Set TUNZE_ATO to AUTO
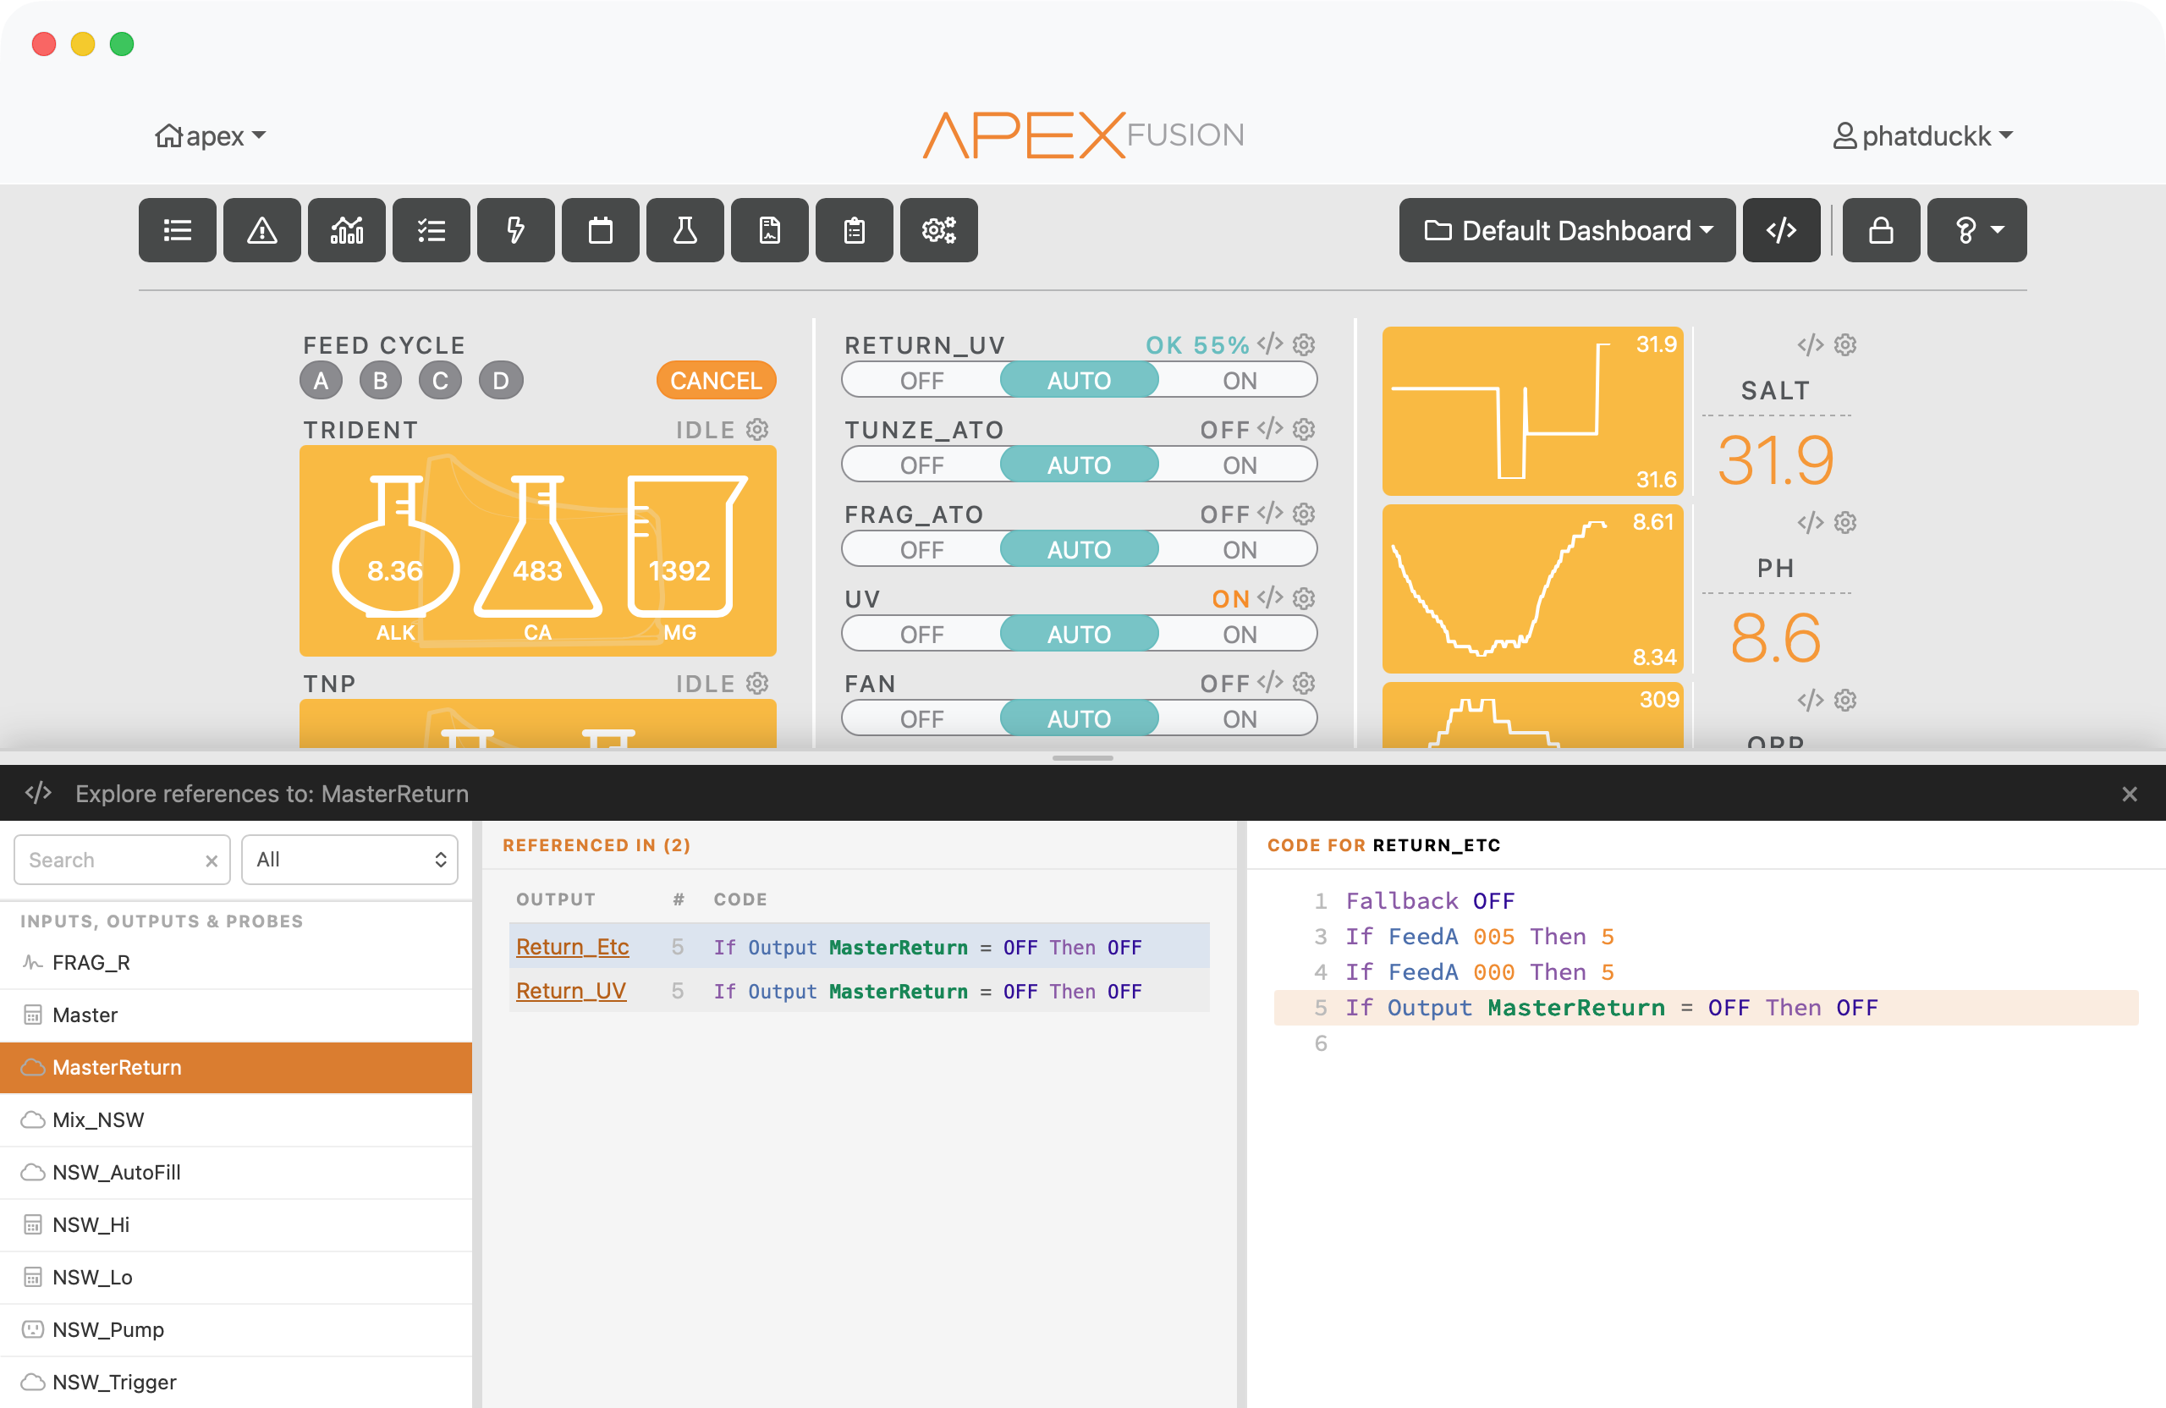 [1080, 465]
